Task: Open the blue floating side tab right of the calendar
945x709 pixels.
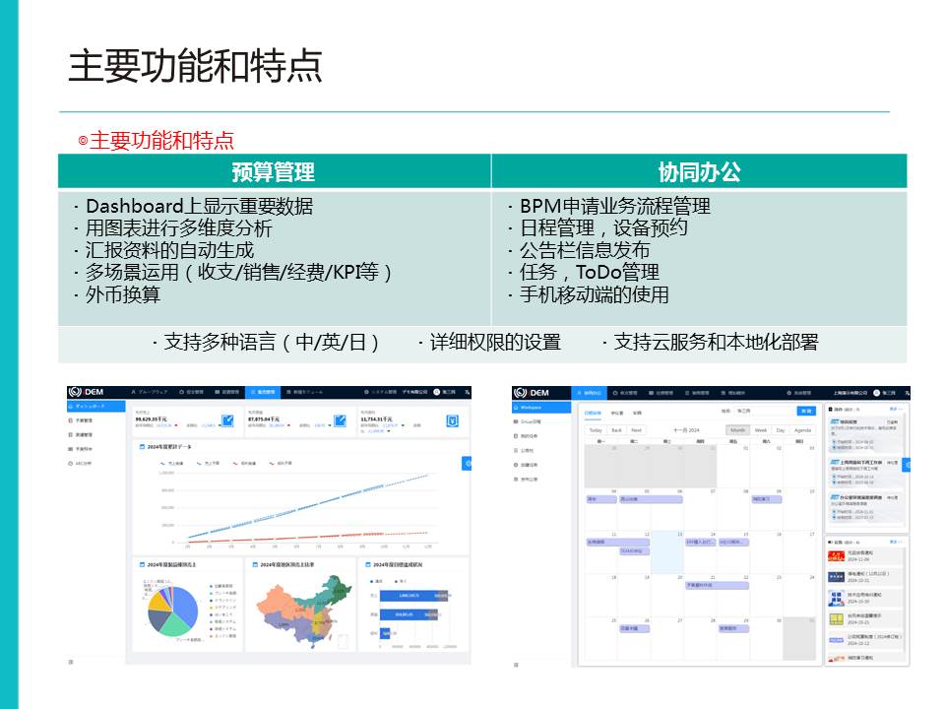Action: click(906, 464)
